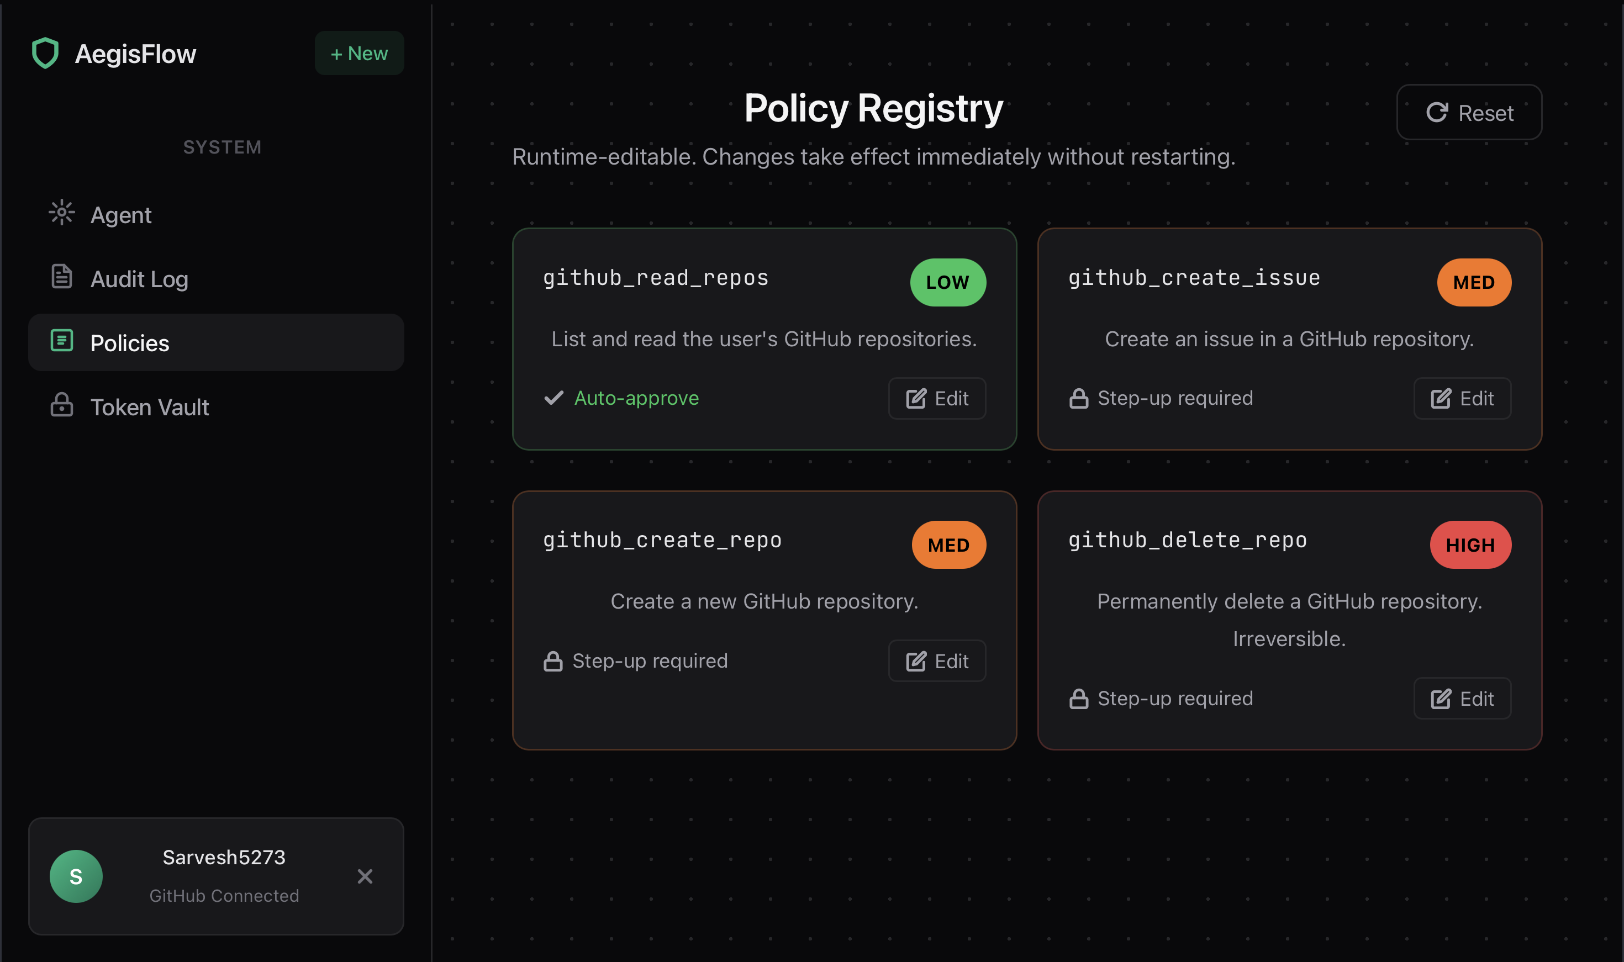Click the lock icon on the github_delete_repo card
Image resolution: width=1624 pixels, height=962 pixels.
1078,699
